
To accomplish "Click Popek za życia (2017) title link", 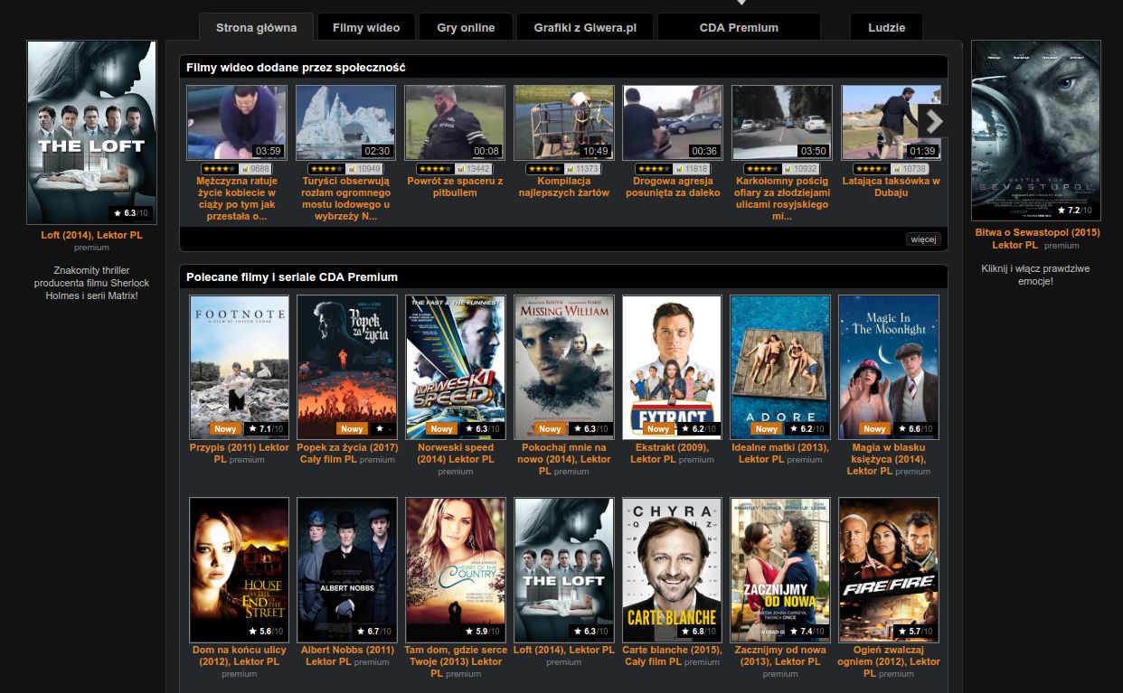I will 347,453.
